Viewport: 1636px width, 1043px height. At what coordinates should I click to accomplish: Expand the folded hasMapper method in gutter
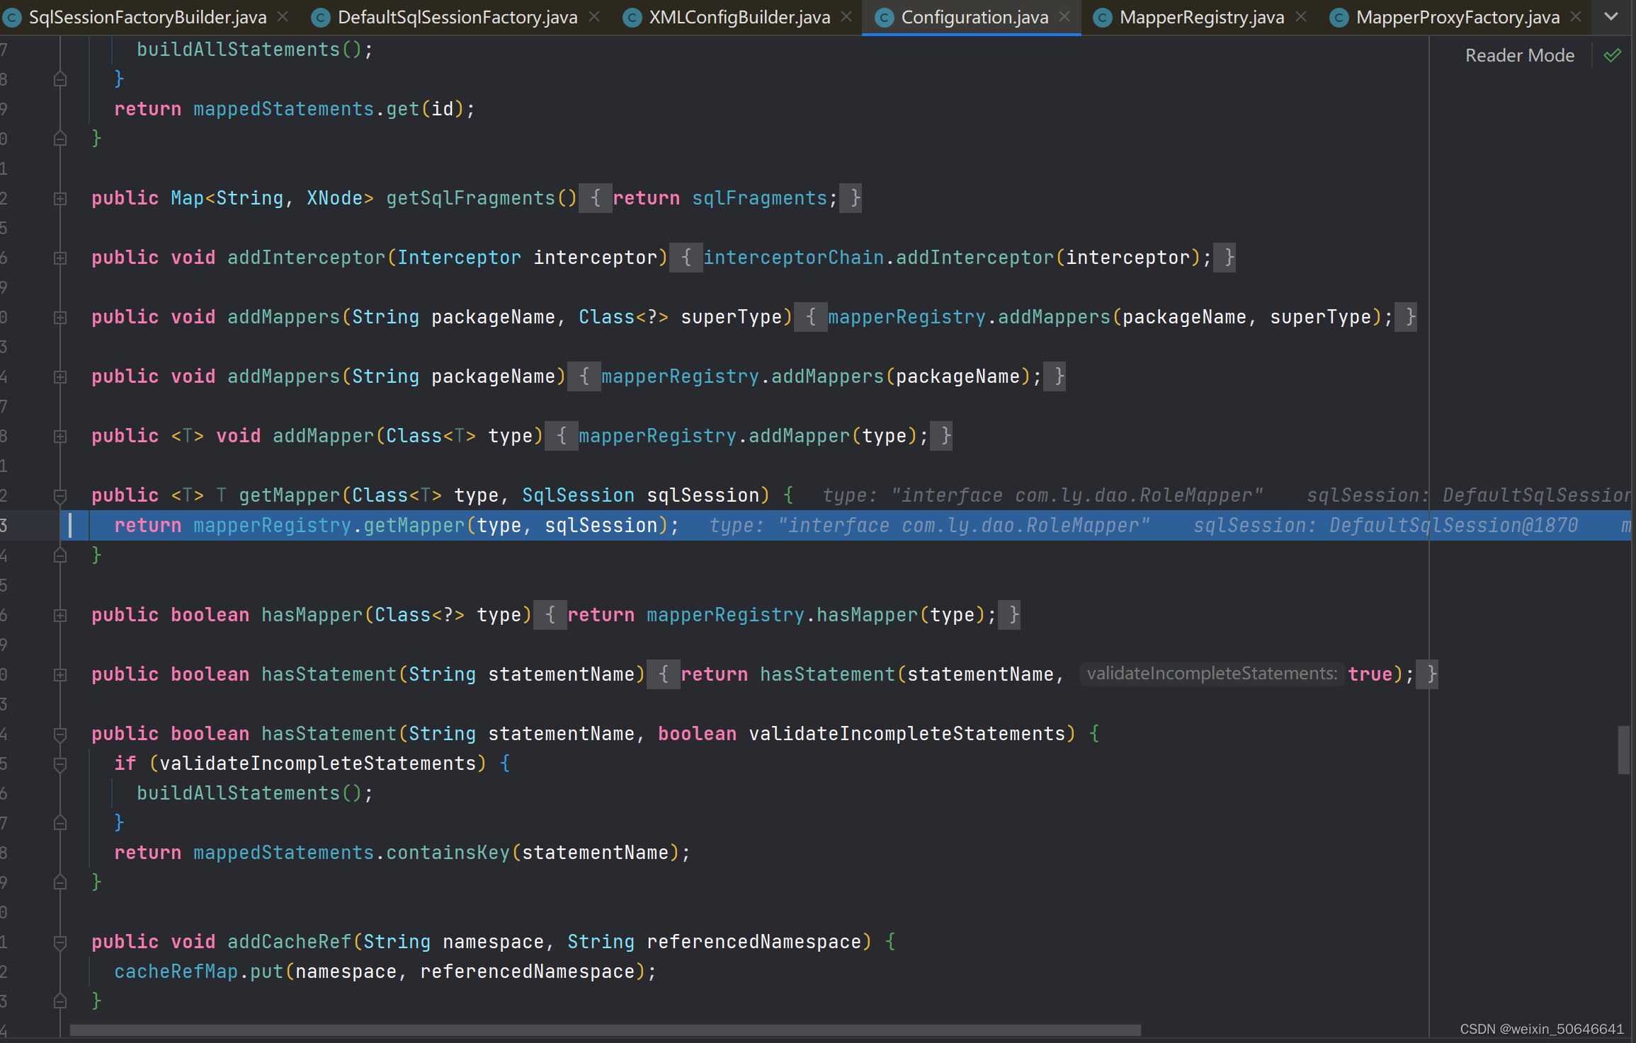pos(60,615)
